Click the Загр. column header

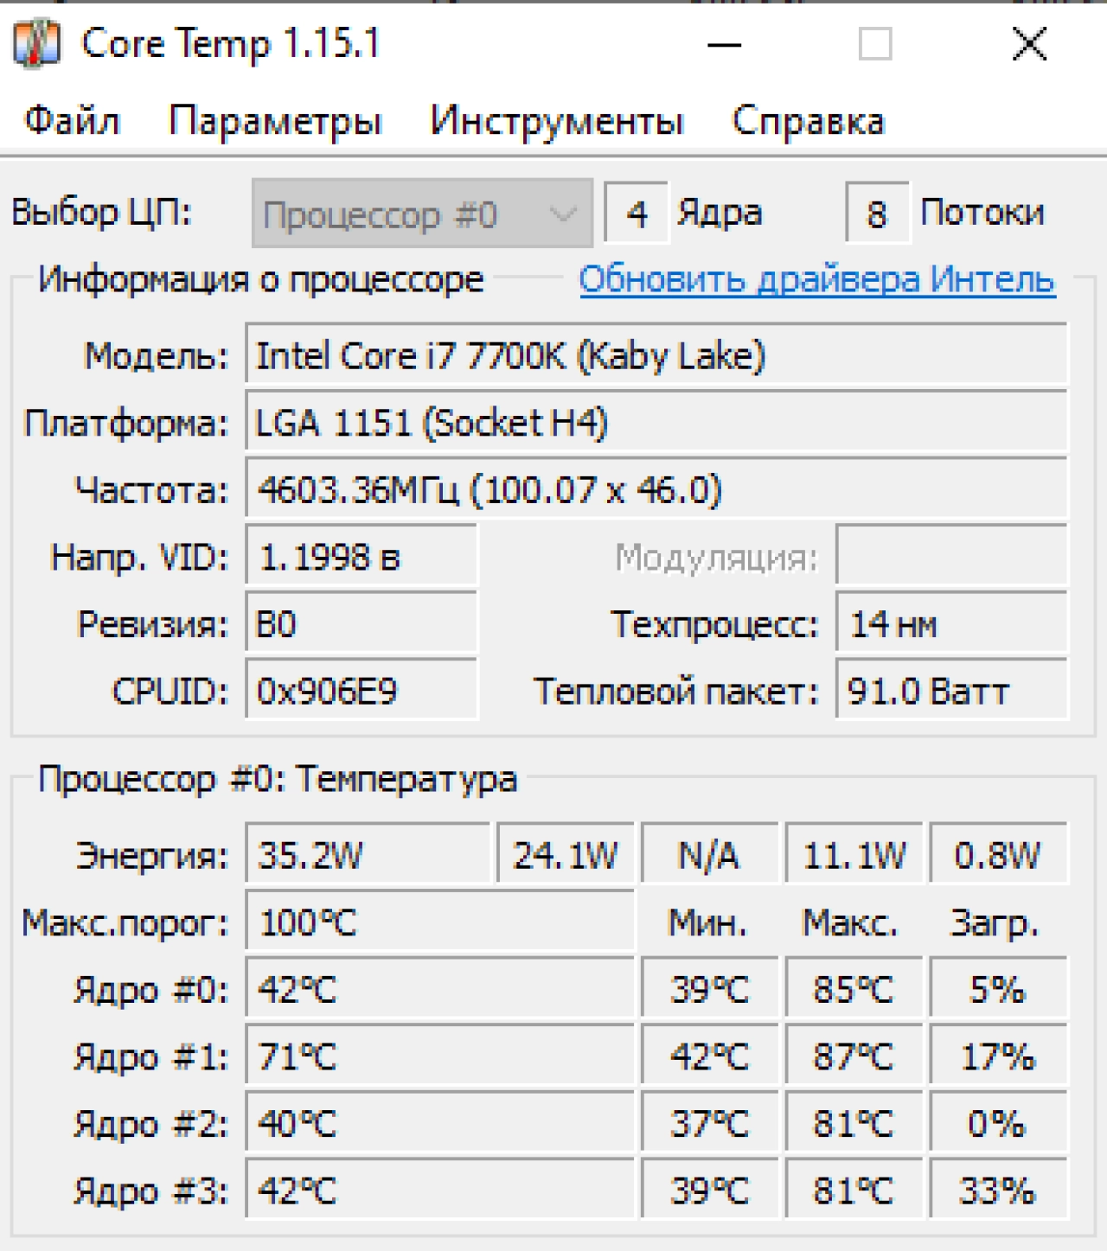coord(994,924)
